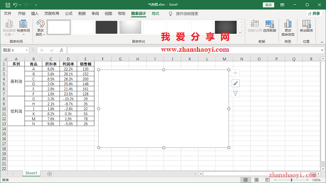The image size is (326, 183).
Task: Click the header cell 销售额
Action: (x=85, y=64)
